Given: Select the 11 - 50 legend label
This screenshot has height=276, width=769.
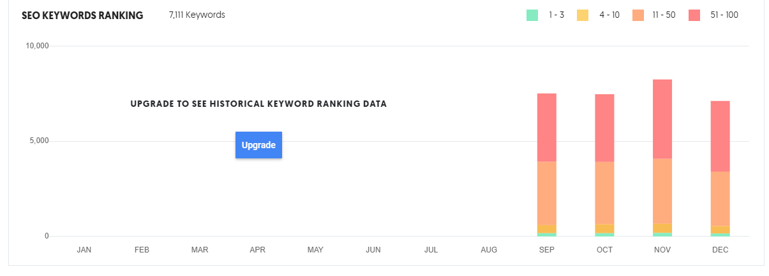Looking at the screenshot, I should click(x=664, y=15).
